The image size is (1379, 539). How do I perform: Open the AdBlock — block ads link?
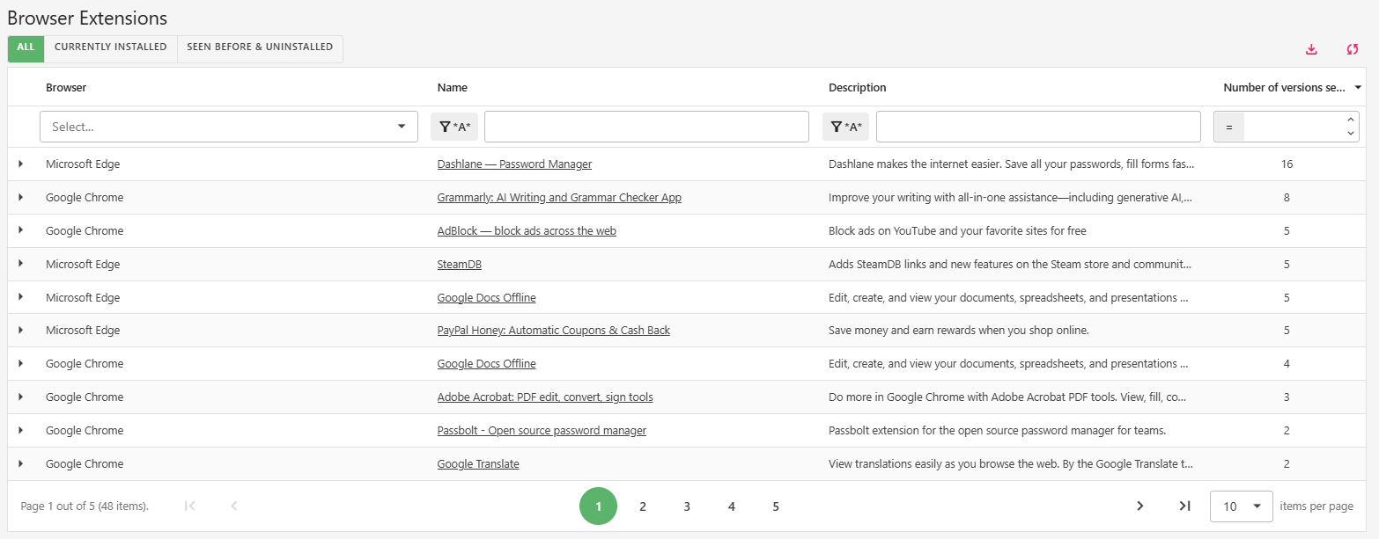527,231
